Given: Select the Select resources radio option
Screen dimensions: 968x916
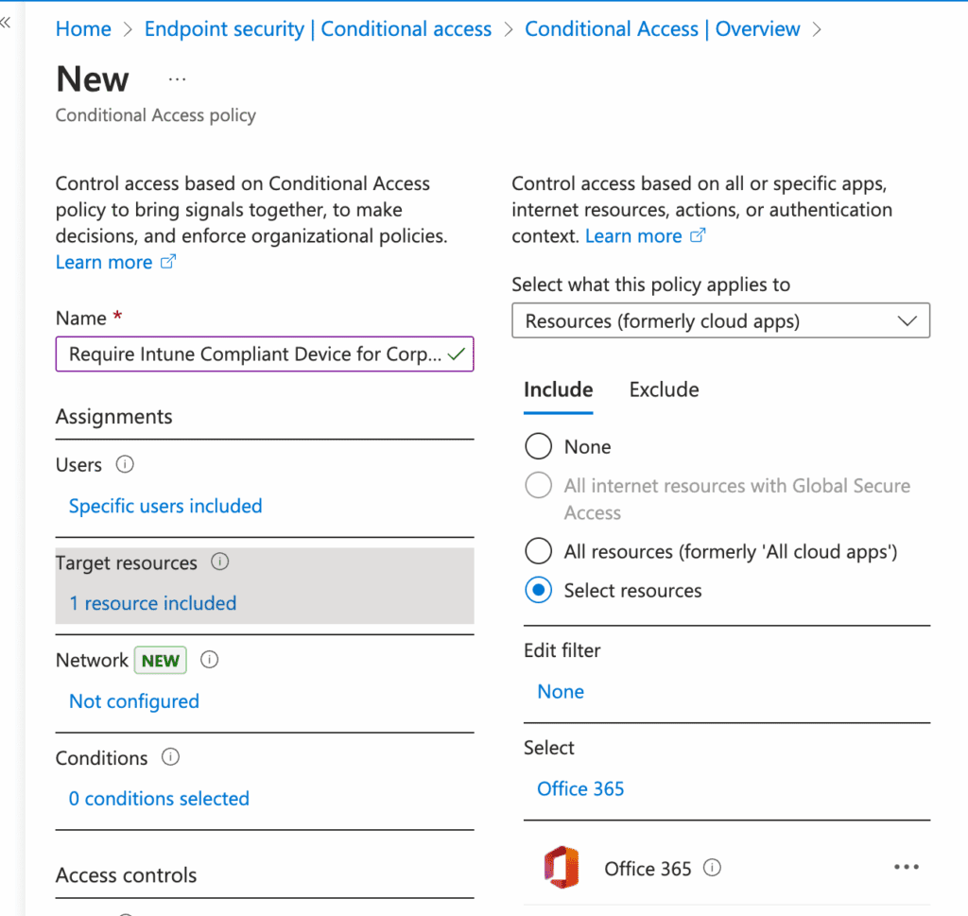Looking at the screenshot, I should click(x=538, y=591).
